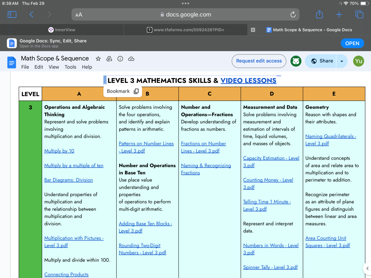The height and width of the screenshot is (278, 371).
Task: Expand the side panel chevron at right edge
Action: click(x=367, y=268)
